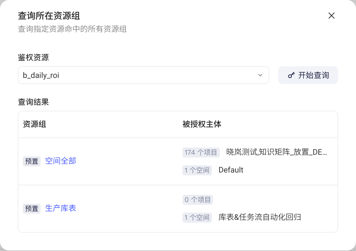Open the 空间全部 resource group link
Viewport: 356px width, 251px height.
[61, 161]
